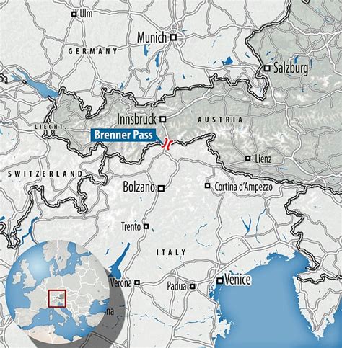Click the red Brenner Pass symbol
Screen dimensions: 342x348
click(x=167, y=144)
